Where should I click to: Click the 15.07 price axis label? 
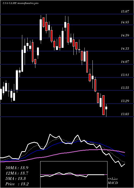pyautogui.click(x=125, y=12)
